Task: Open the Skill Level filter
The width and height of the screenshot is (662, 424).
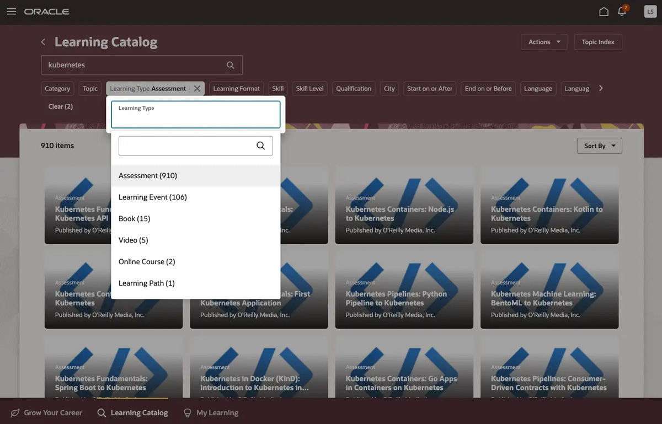Action: (309, 88)
